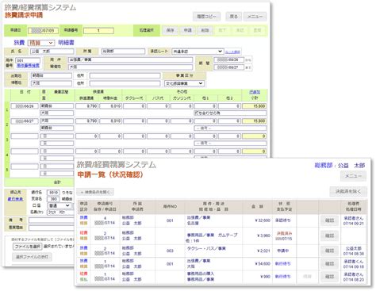
Task: Click the 明細書 link beside the dropdown
Action: pyautogui.click(x=66, y=43)
